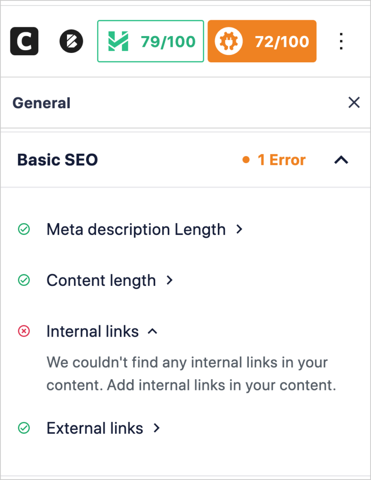This screenshot has width=371, height=480.
Task: Click the 1 Error status label
Action: (274, 160)
